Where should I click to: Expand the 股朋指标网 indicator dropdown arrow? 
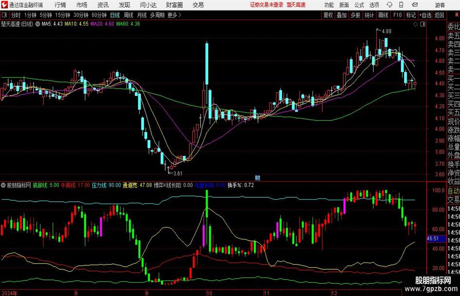coord(3,185)
